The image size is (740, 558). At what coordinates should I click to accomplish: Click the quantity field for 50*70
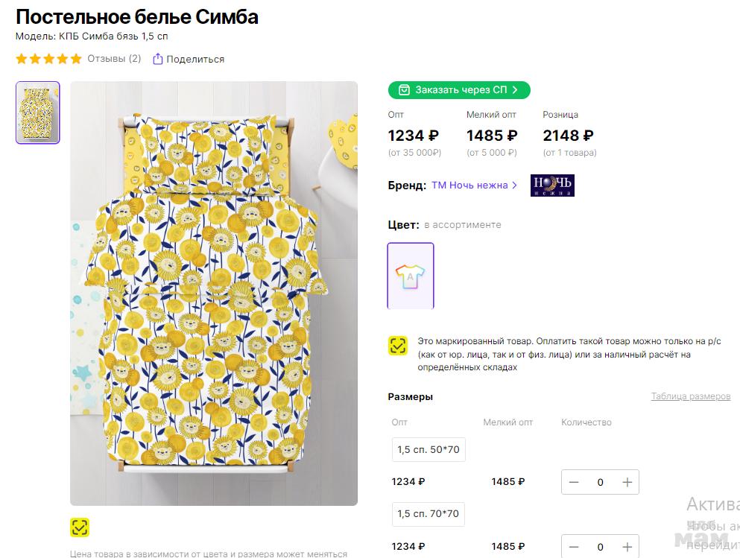pyautogui.click(x=600, y=482)
